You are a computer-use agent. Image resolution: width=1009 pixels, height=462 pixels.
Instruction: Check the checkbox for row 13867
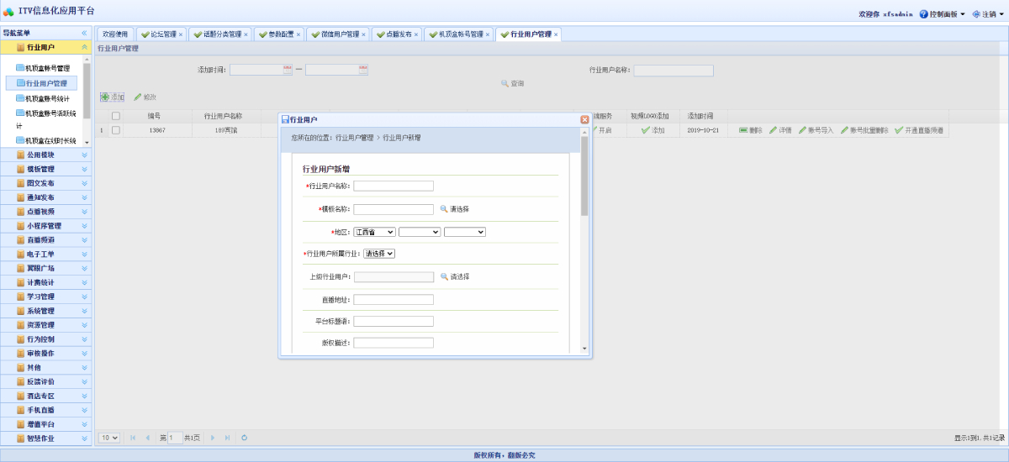[x=116, y=130]
